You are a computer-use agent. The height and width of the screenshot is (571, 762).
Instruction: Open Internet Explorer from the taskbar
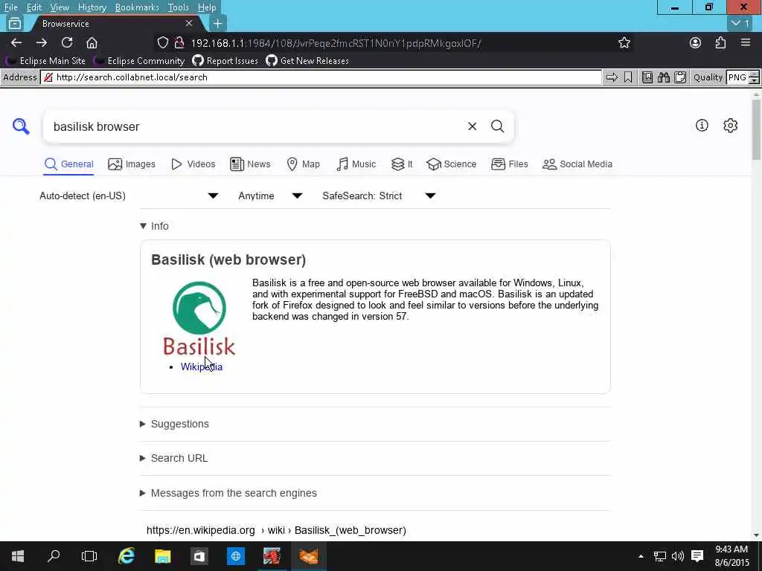pyautogui.click(x=127, y=556)
